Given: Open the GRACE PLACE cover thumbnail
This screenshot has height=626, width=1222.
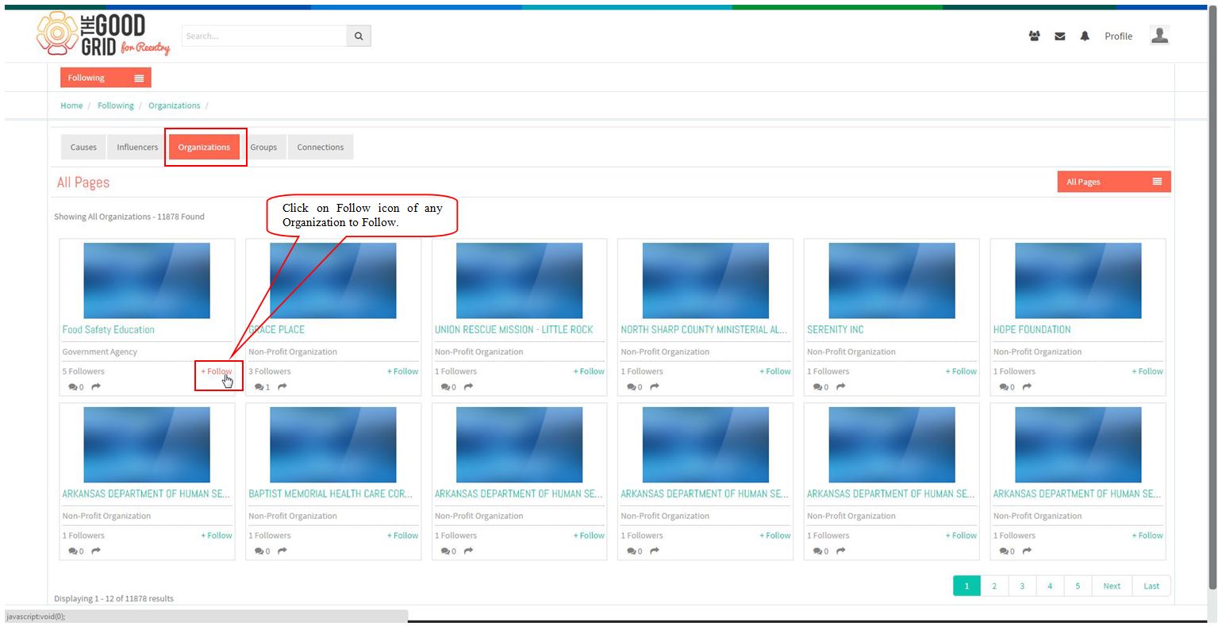Looking at the screenshot, I should (332, 281).
